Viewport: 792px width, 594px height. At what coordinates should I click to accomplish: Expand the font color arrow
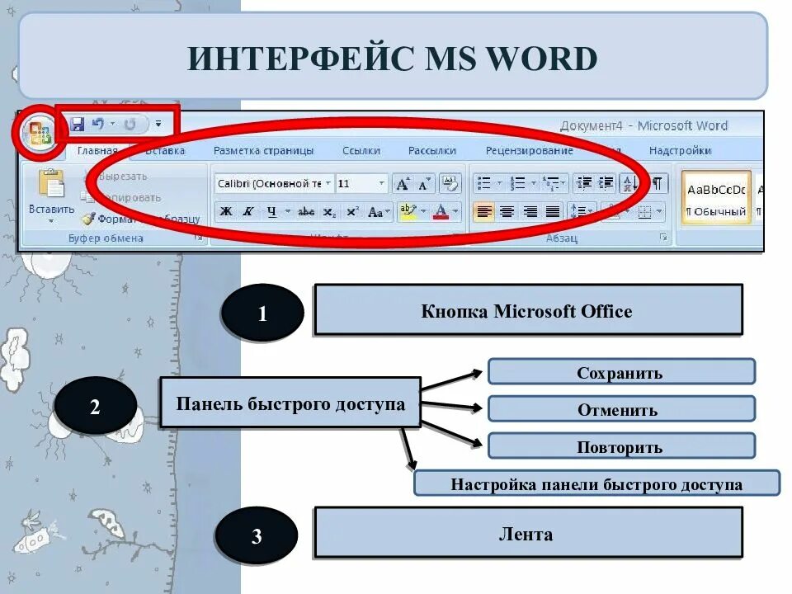[455, 212]
